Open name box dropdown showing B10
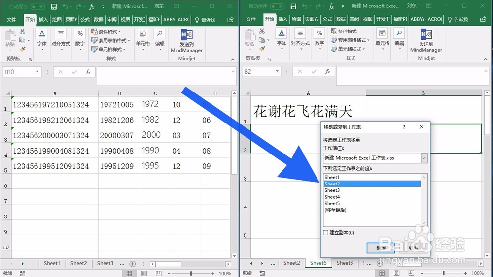 37,72
